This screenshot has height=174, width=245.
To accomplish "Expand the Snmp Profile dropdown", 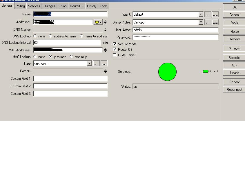I will tap(201, 22).
